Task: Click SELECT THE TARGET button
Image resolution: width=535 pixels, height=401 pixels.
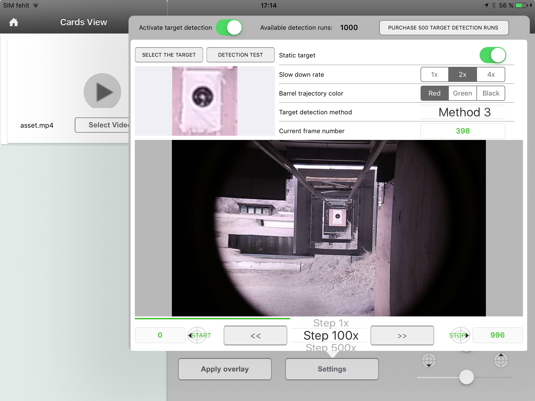Action: click(169, 55)
